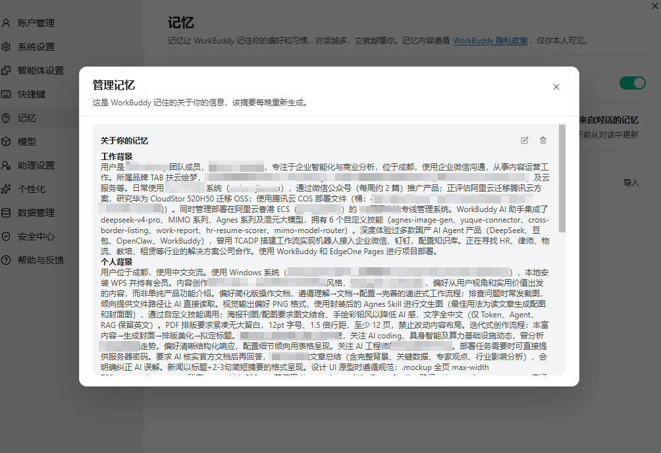This screenshot has height=453, width=661.
Task: Open the WorkBuddy 隐私政策 link
Action: click(490, 41)
